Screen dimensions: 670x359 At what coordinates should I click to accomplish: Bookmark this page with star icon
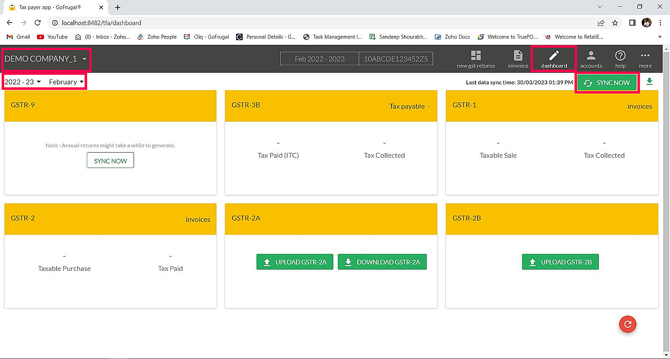point(615,23)
